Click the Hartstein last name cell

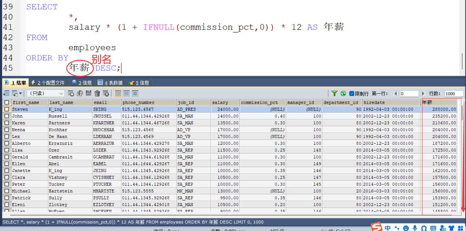70,191
